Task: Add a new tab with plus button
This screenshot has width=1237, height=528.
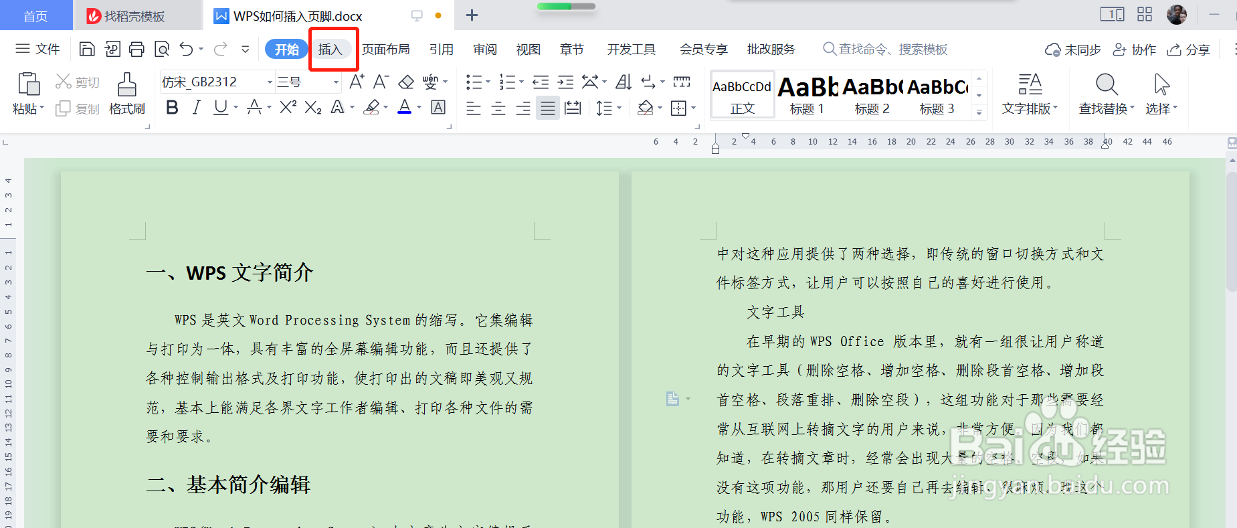Action: (x=472, y=15)
